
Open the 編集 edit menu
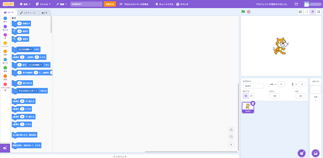(x=62, y=4)
